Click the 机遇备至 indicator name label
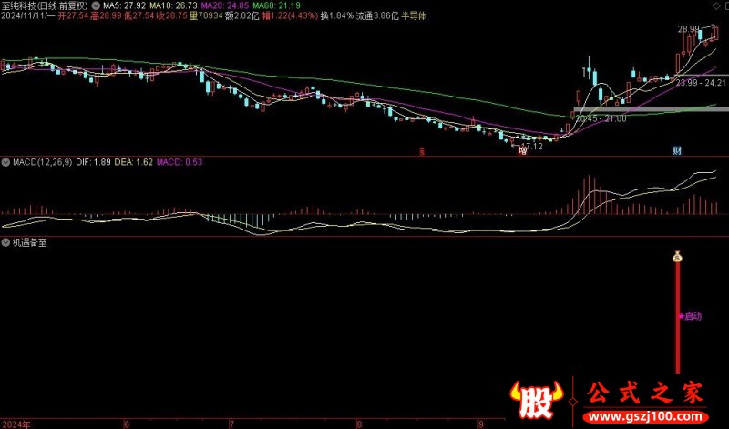 30,242
